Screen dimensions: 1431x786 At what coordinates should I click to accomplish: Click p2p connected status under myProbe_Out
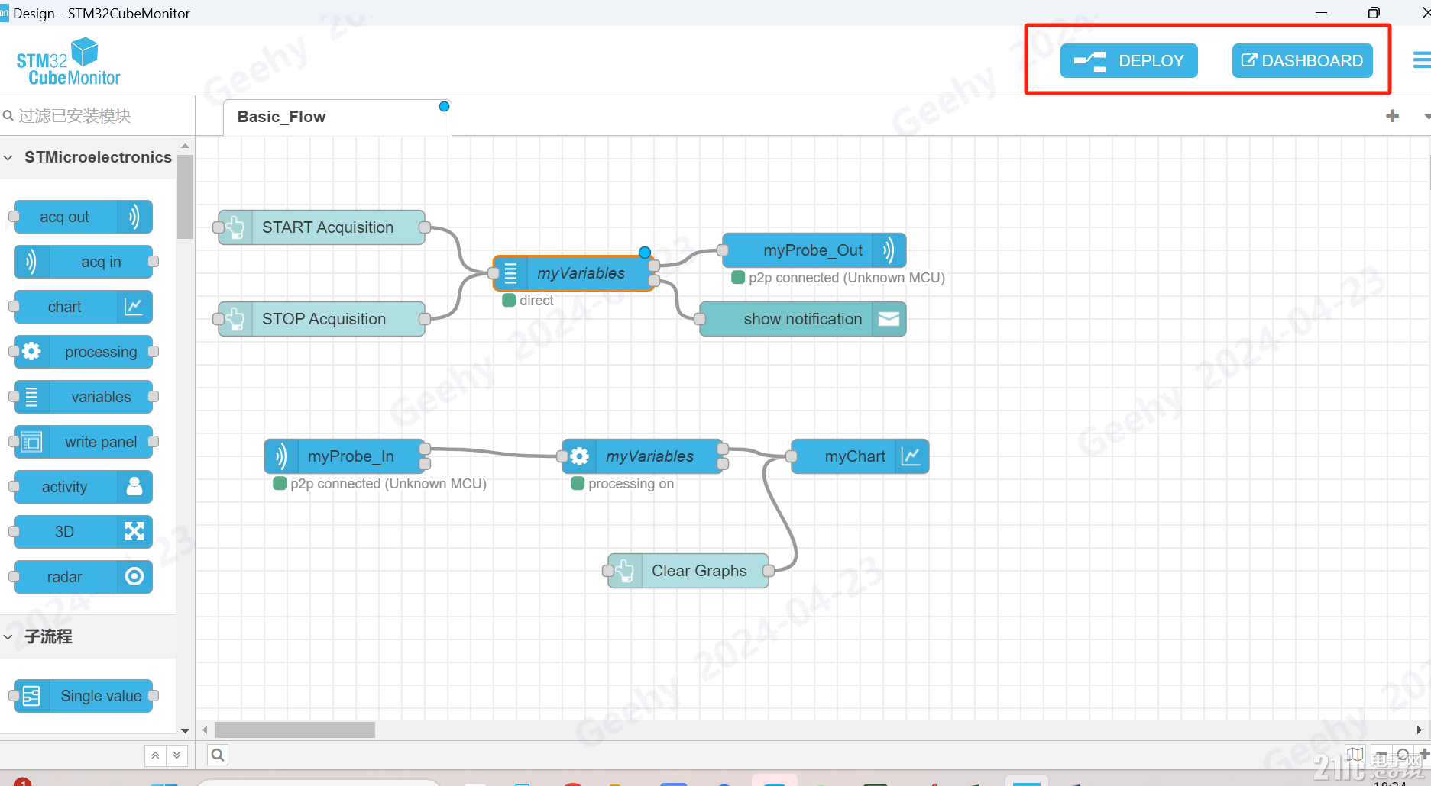[x=839, y=278]
